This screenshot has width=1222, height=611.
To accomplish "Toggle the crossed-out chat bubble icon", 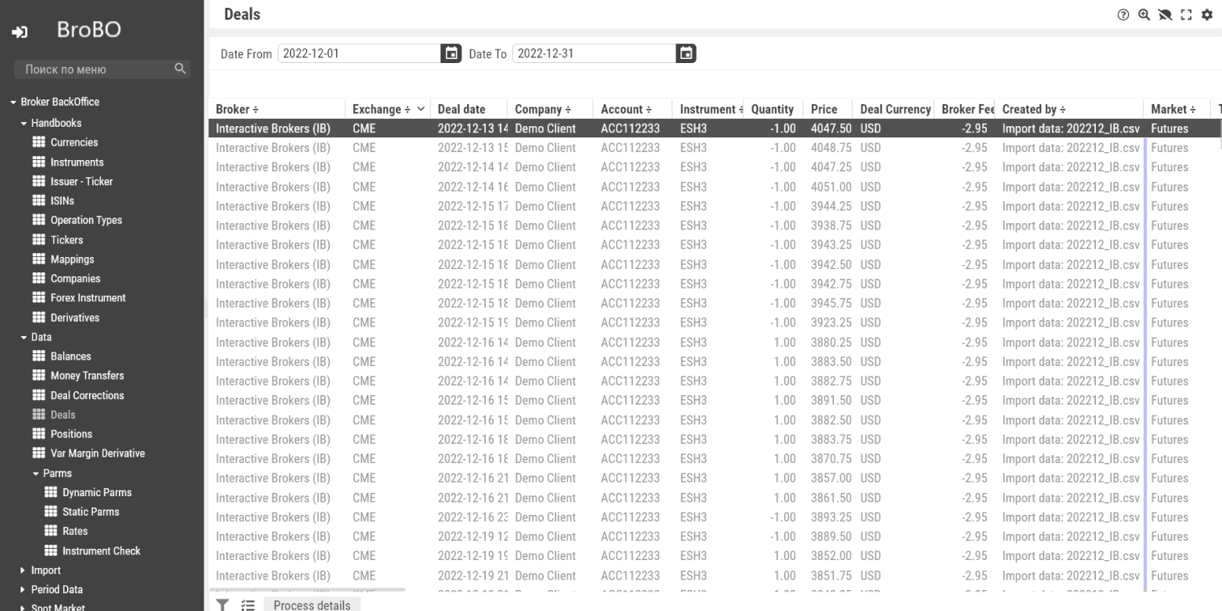I will click(1165, 15).
